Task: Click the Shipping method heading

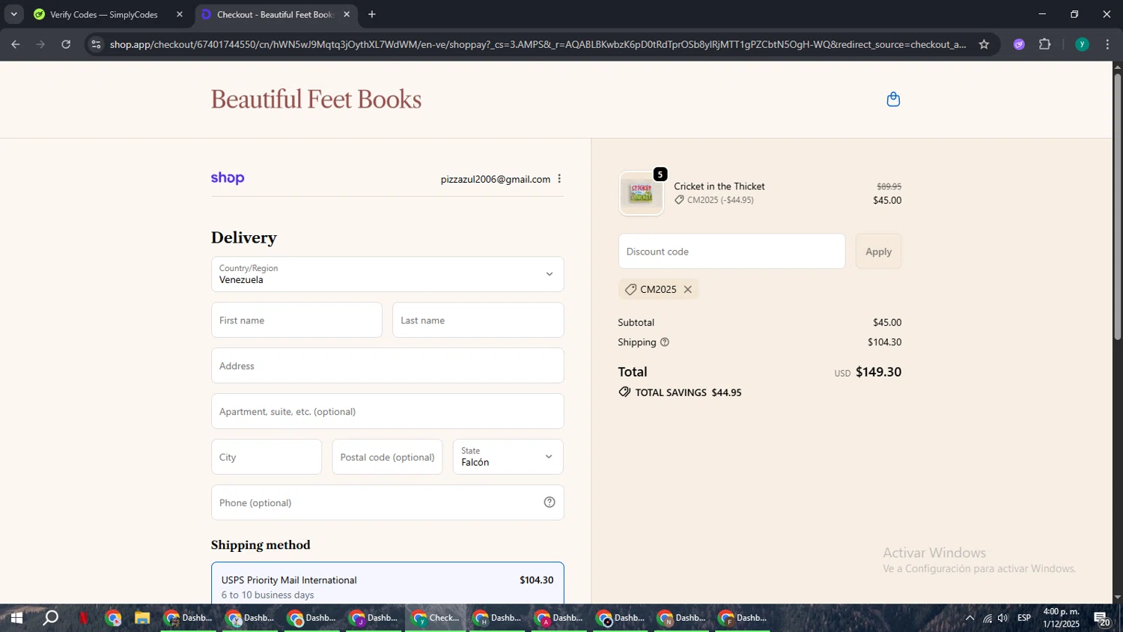Action: (x=261, y=545)
